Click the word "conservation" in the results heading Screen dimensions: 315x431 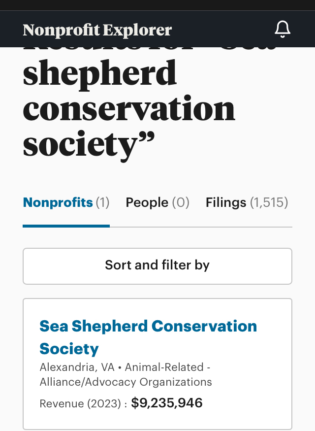(129, 109)
